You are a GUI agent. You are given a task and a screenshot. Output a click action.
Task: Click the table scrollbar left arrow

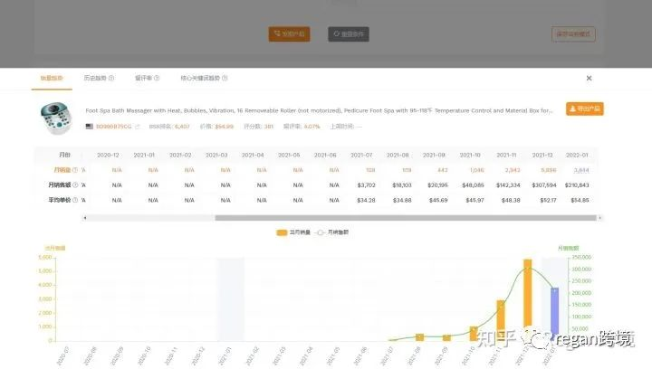click(x=85, y=217)
